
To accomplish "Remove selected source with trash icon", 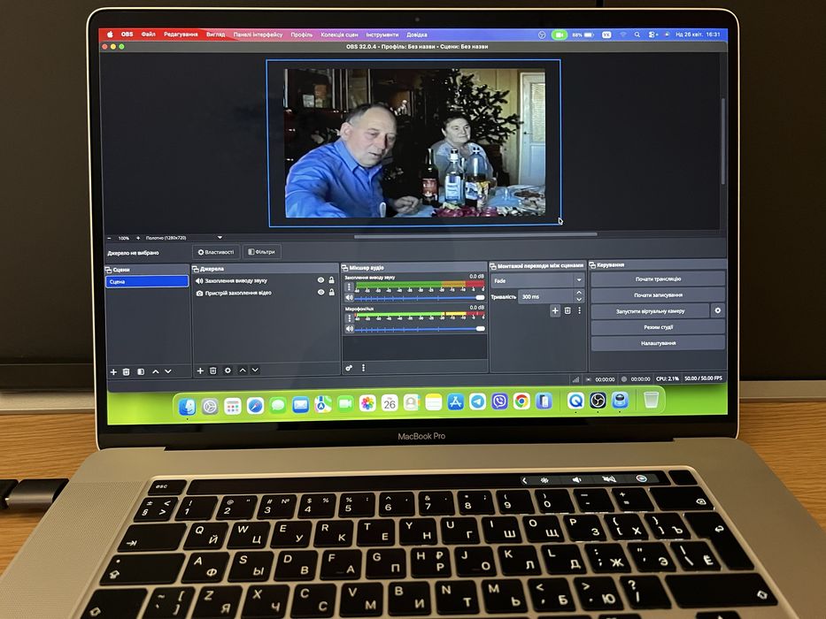I will tap(213, 371).
